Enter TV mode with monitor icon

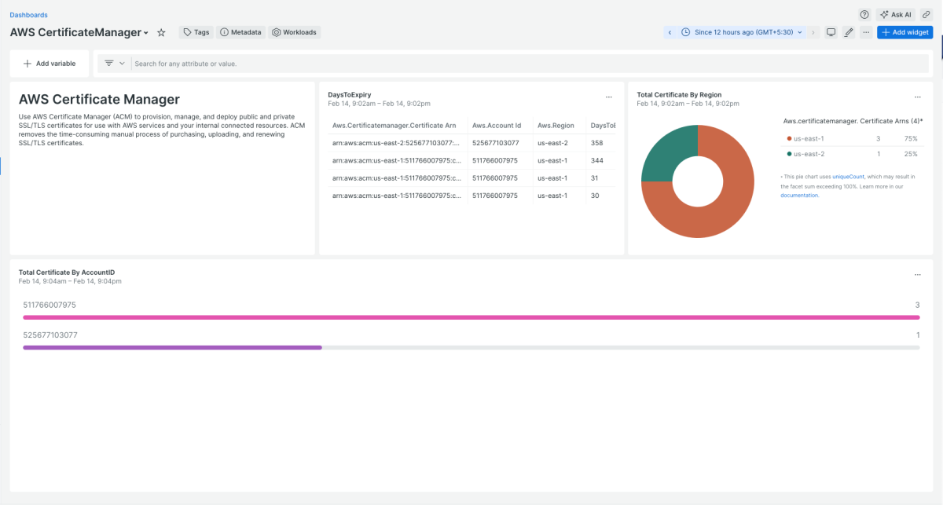tap(831, 32)
